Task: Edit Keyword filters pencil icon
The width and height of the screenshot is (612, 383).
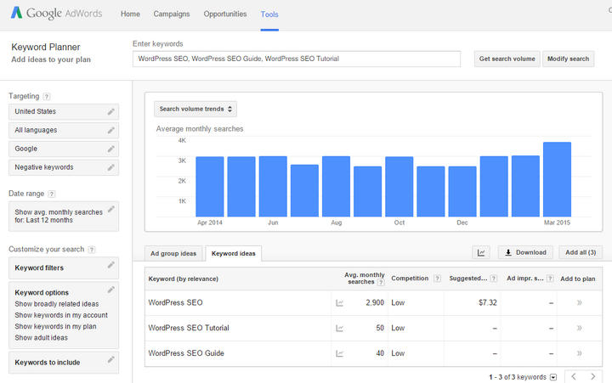Action: (110, 265)
